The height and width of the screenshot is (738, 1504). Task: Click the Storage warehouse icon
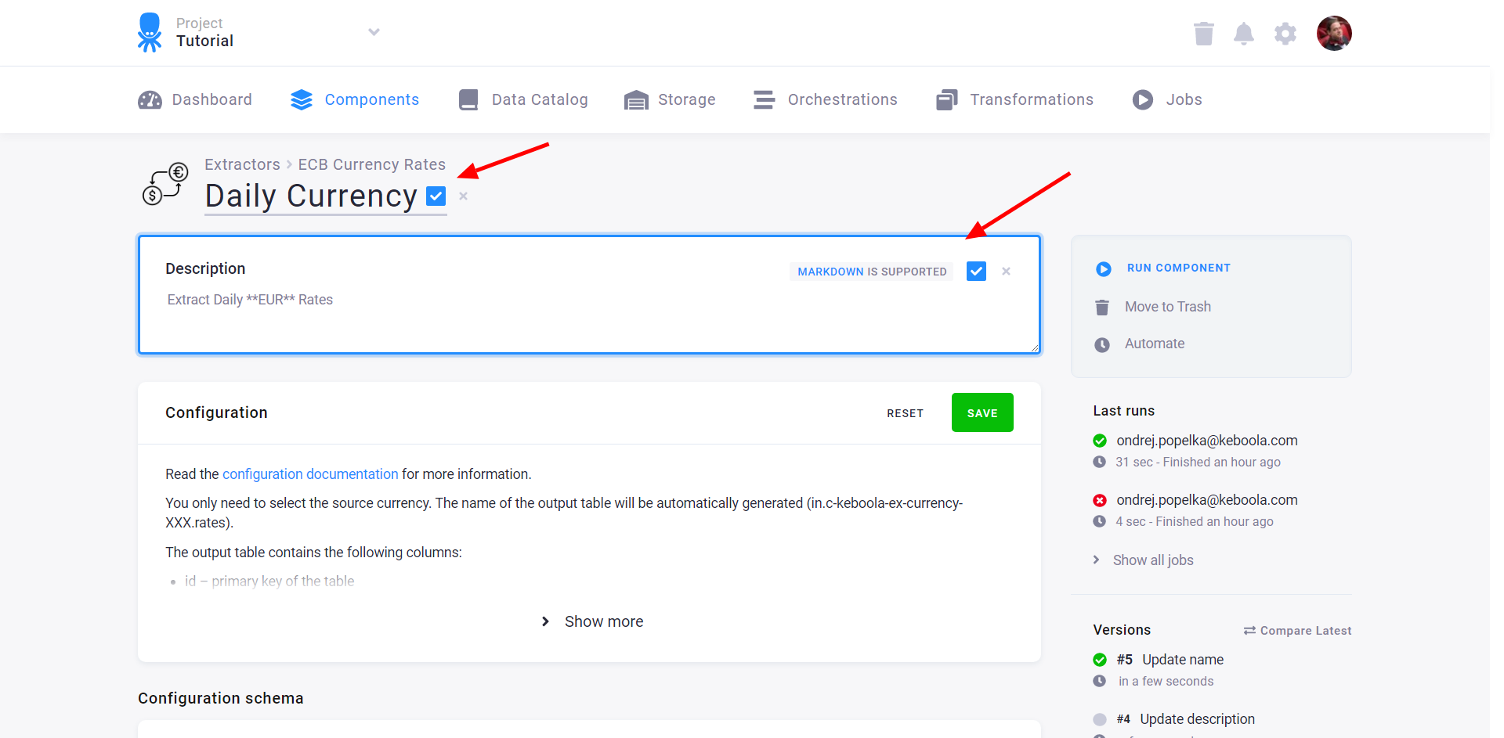(x=636, y=100)
